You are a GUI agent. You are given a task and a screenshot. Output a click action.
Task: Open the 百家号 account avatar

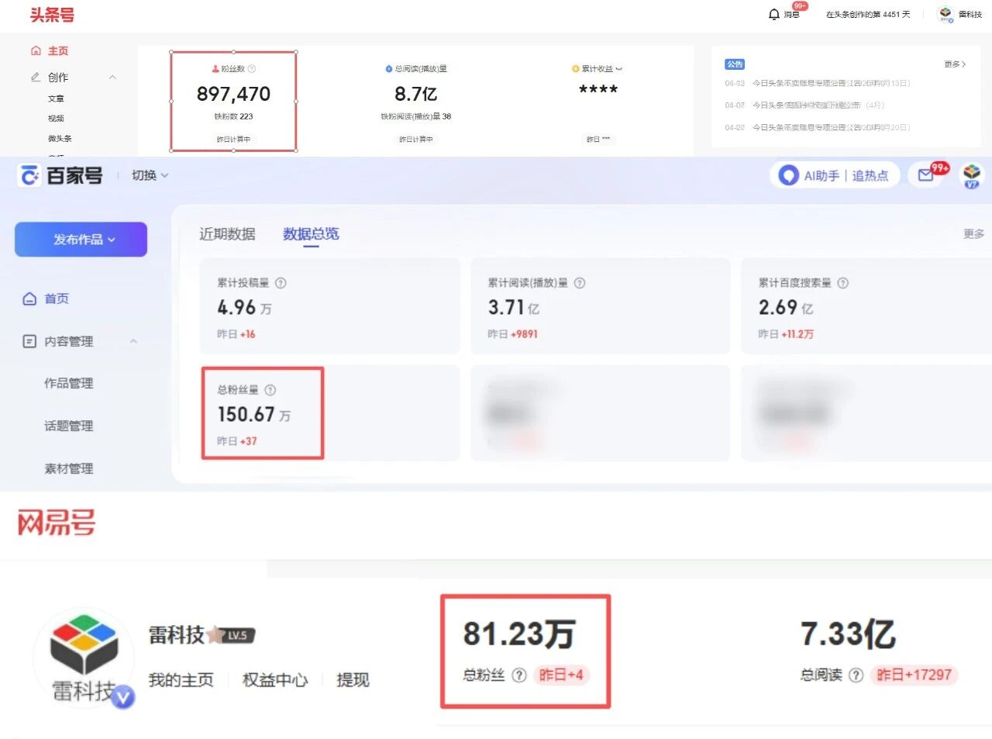972,175
